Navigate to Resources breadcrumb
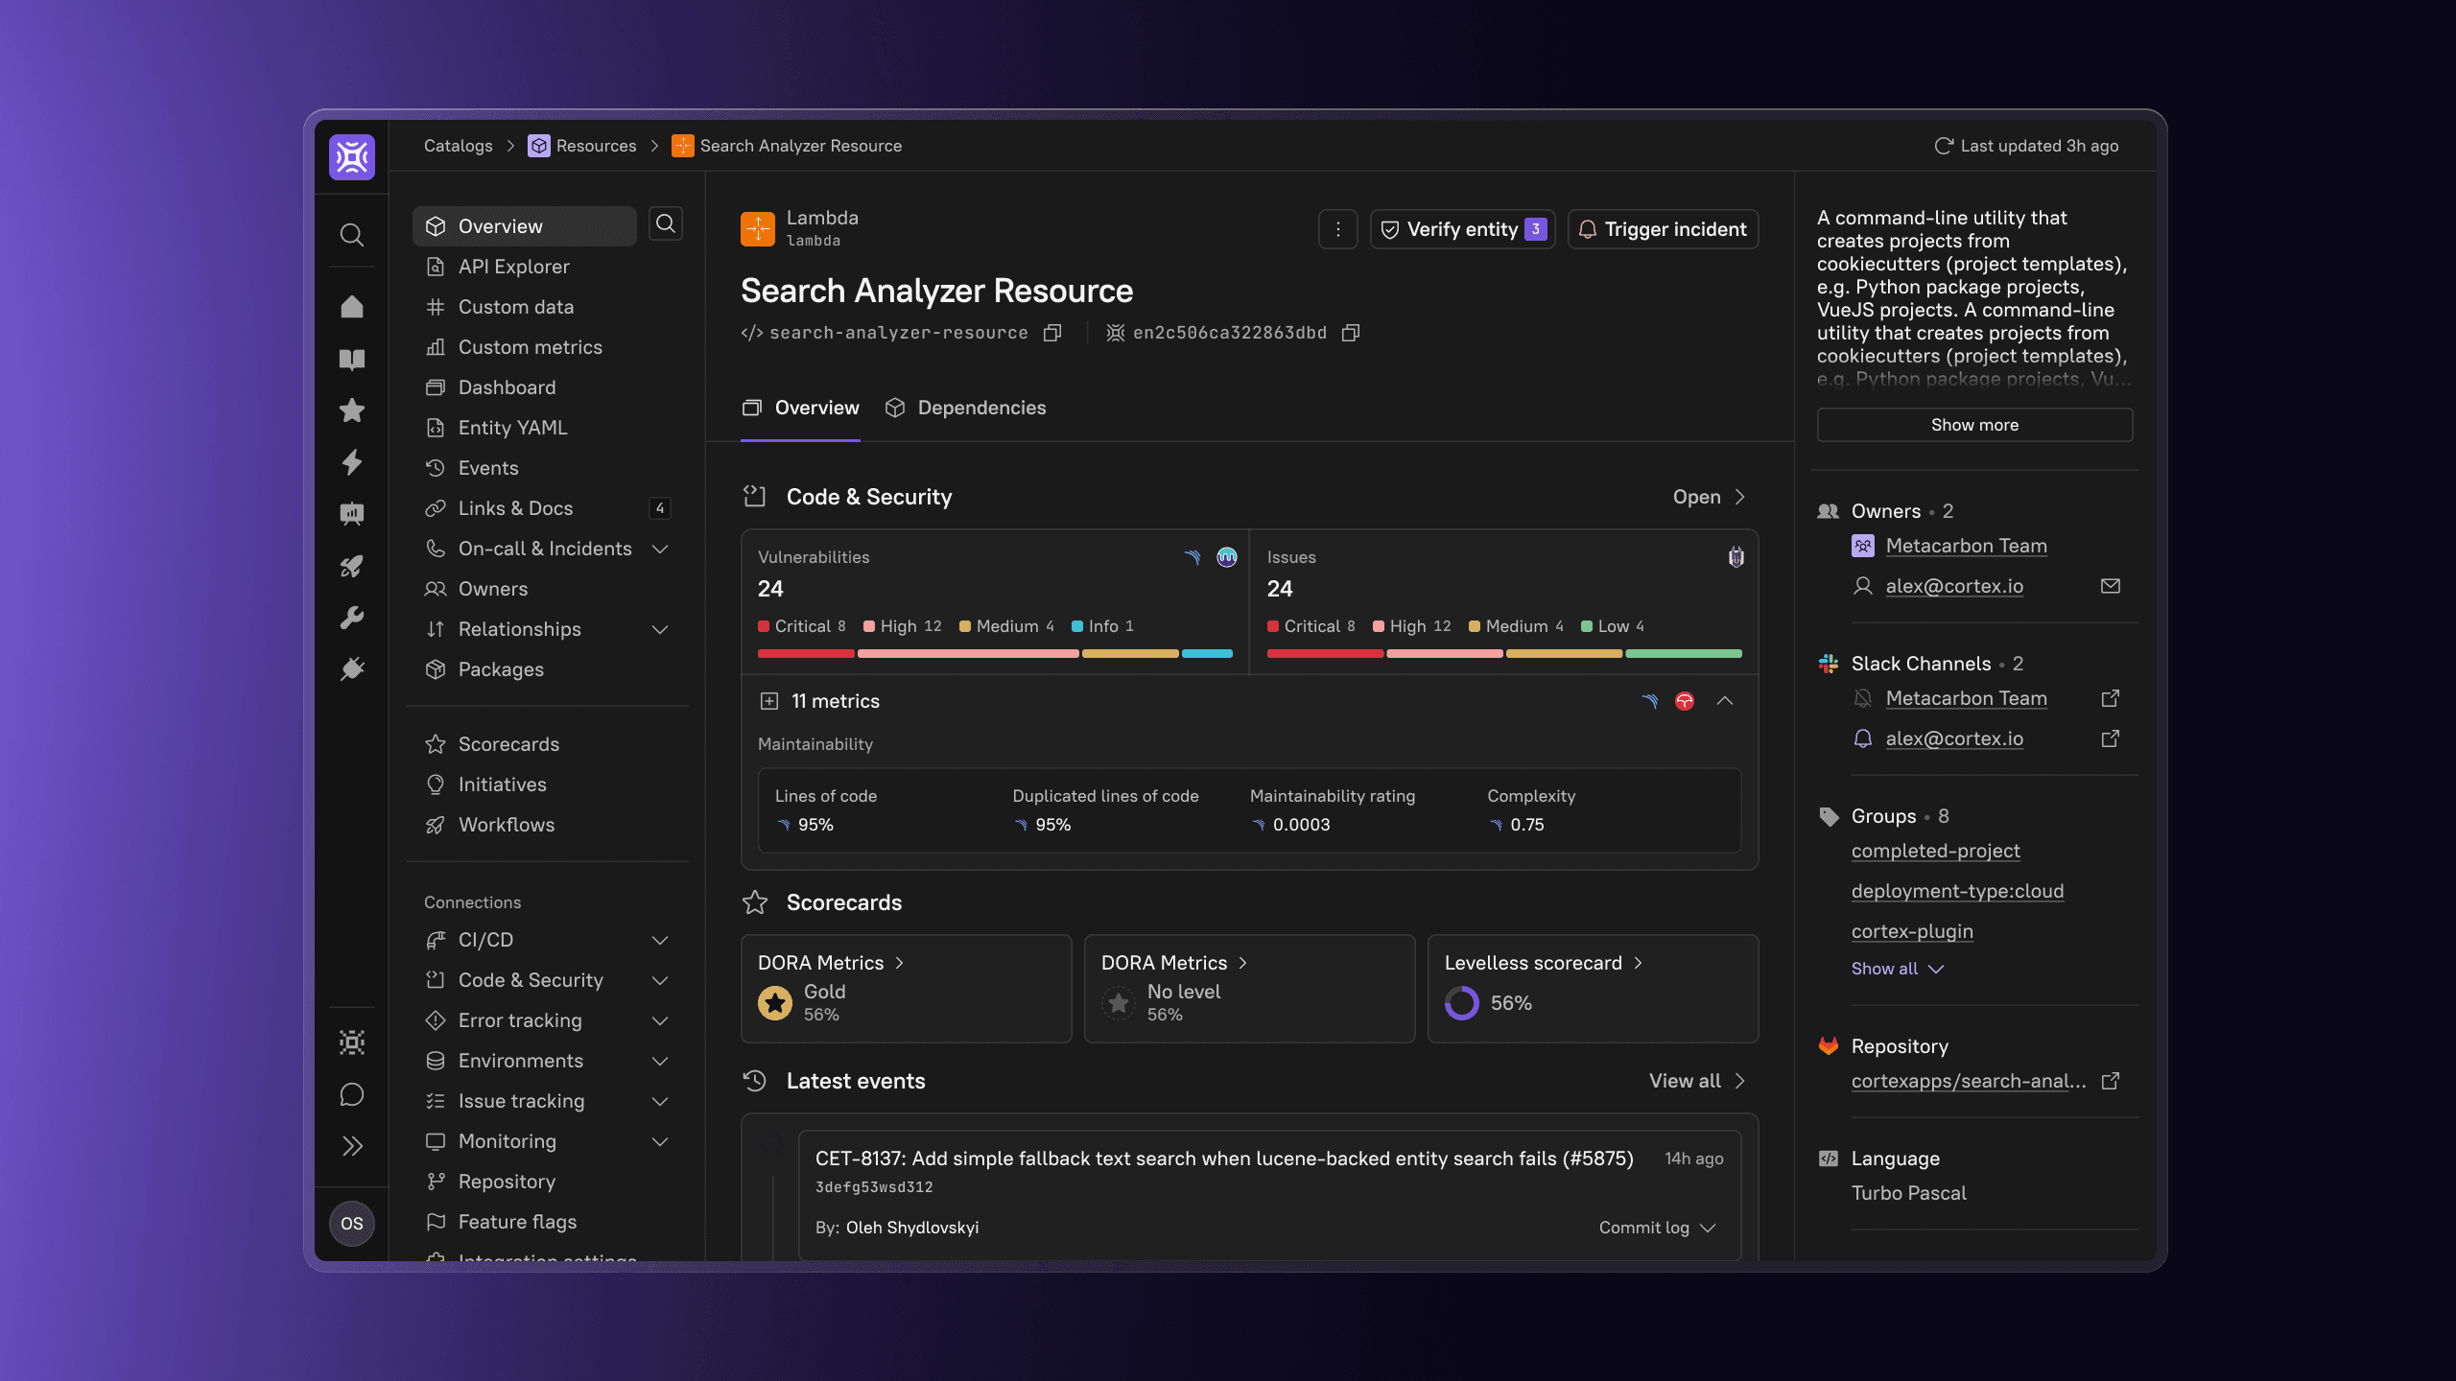The image size is (2456, 1381). point(582,146)
